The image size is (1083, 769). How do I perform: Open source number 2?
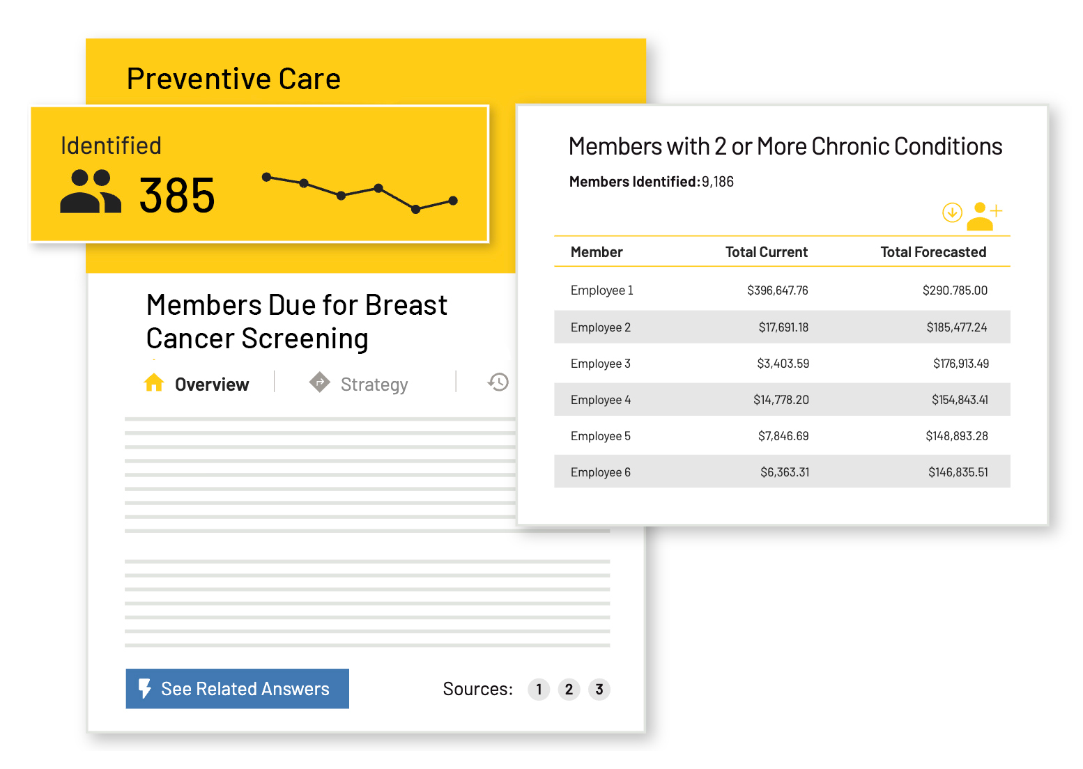569,689
